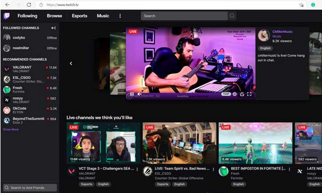The width and height of the screenshot is (322, 193).
Task: Collapse the followed channels sidebar
Action: point(53,28)
